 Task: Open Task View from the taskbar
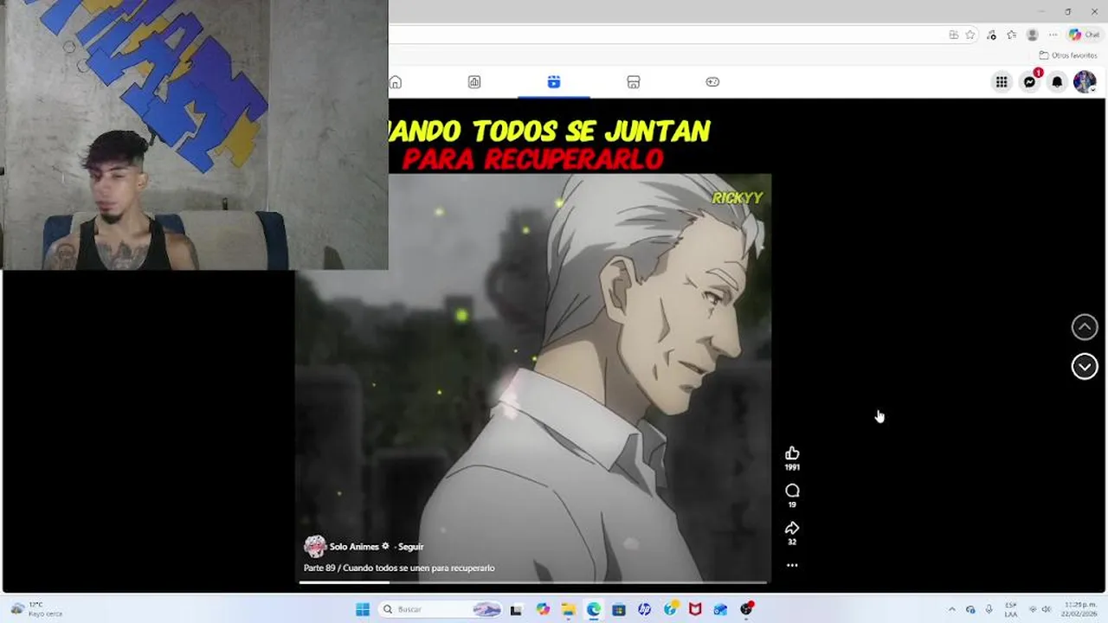pos(516,609)
